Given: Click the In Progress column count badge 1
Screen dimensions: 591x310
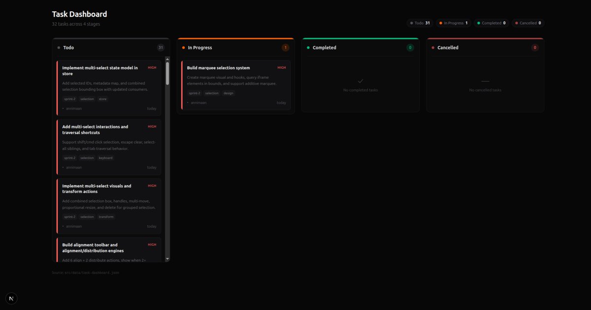Looking at the screenshot, I should (x=285, y=48).
